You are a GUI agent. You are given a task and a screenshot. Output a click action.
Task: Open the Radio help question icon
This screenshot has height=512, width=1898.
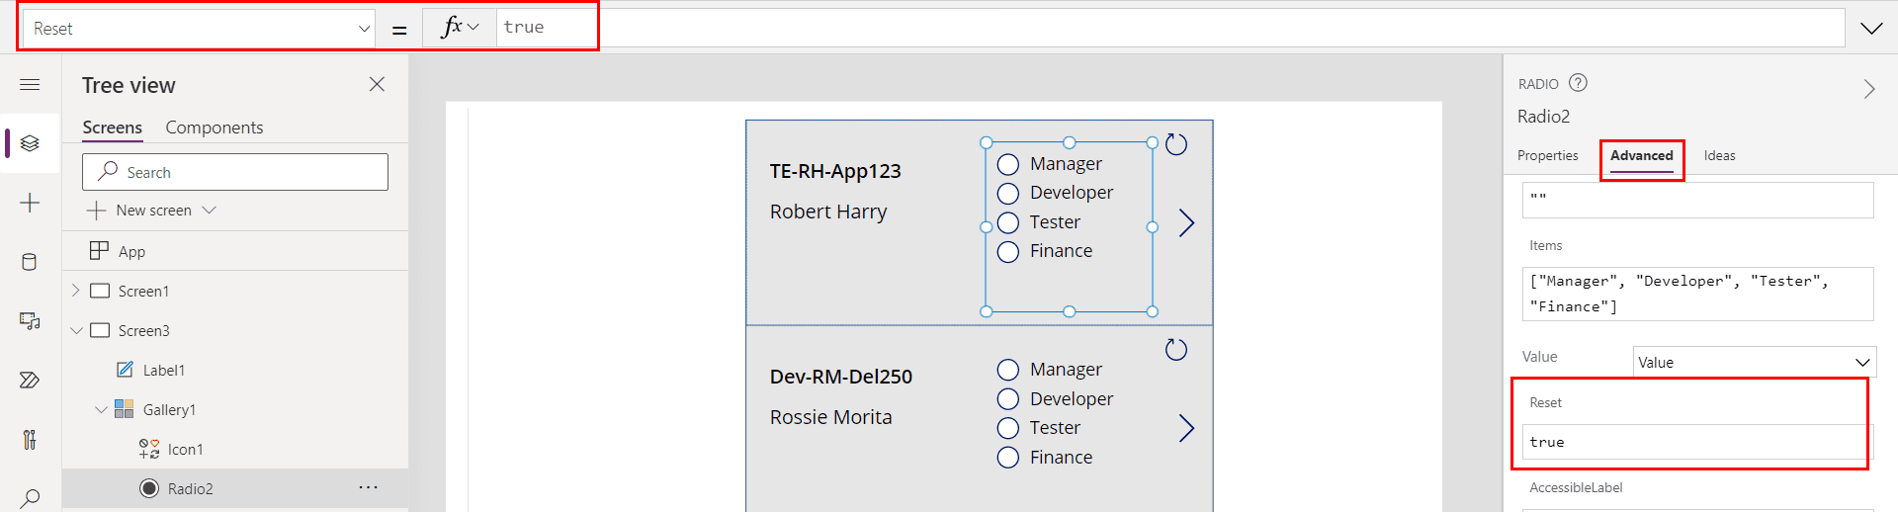click(x=1579, y=83)
